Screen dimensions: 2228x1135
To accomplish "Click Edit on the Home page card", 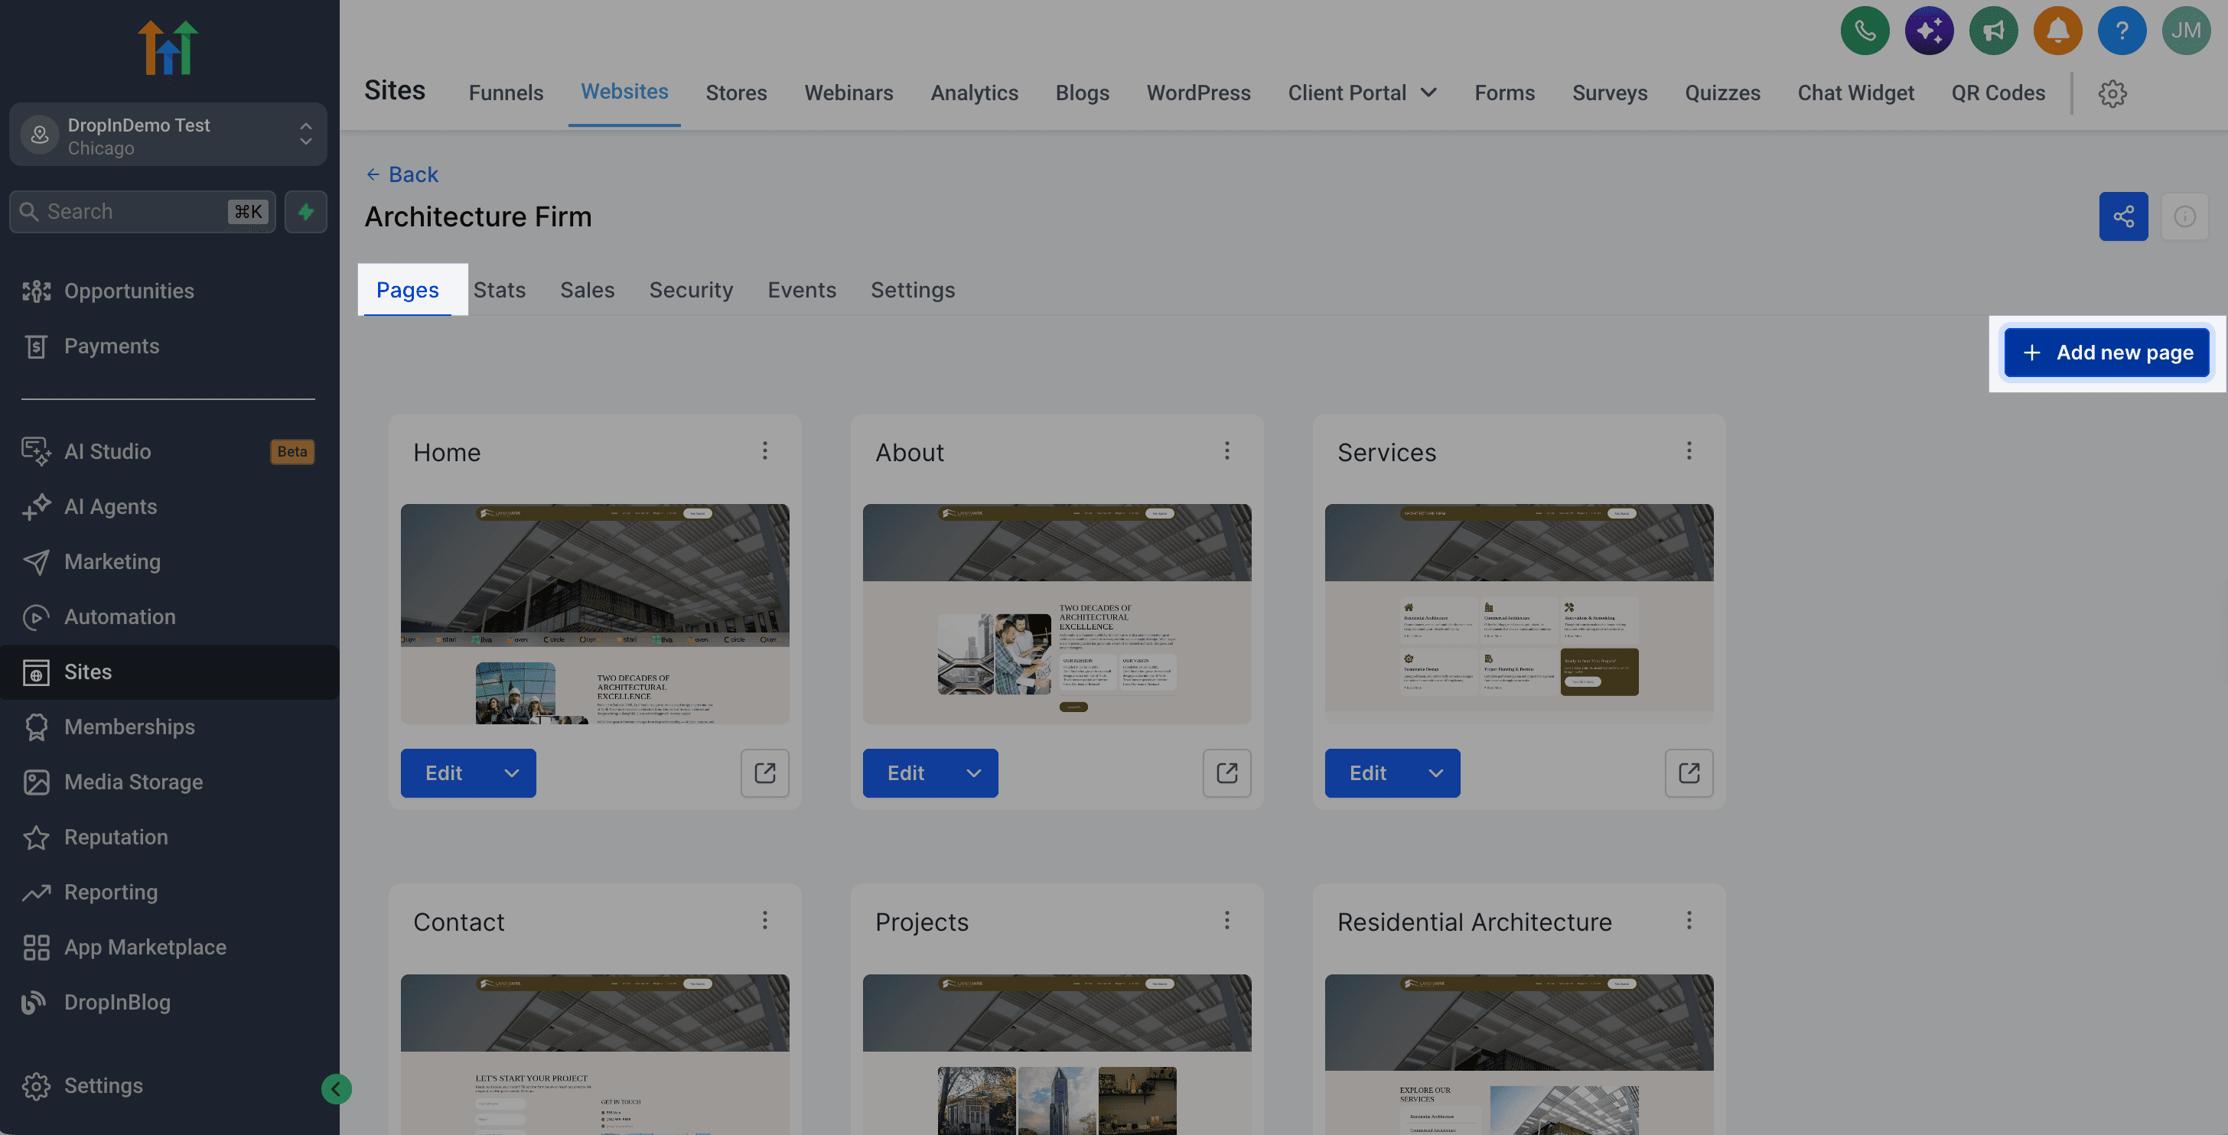I will (444, 772).
